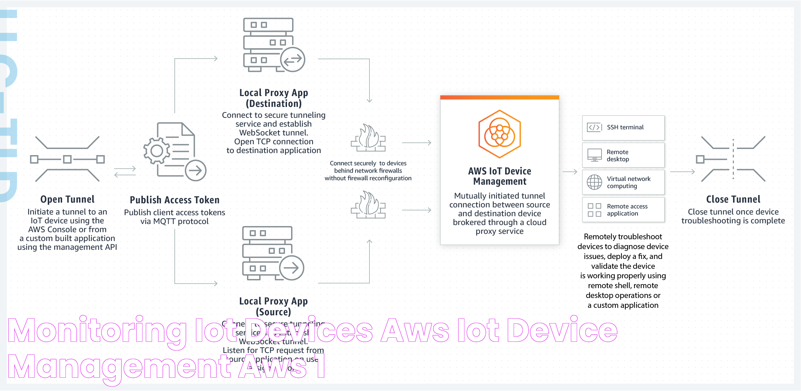Click the bidirectional arrows beside Open Tunnel
Image resolution: width=801 pixels, height=391 pixels.
125,172
